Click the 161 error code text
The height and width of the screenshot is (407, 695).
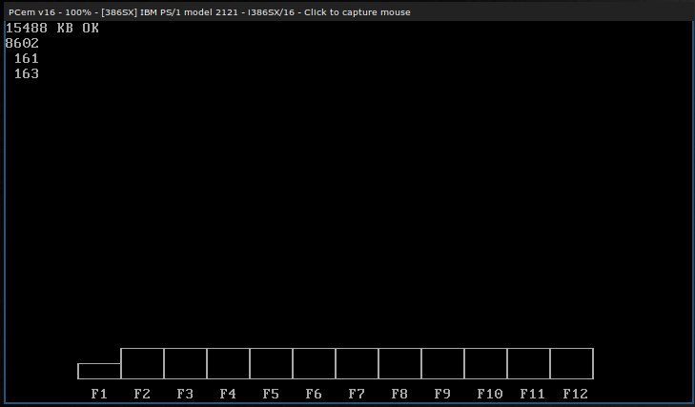(x=27, y=58)
